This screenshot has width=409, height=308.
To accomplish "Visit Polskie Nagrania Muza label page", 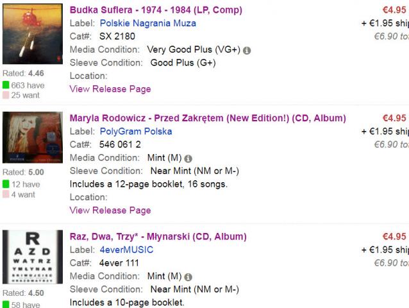I will pyautogui.click(x=147, y=23).
